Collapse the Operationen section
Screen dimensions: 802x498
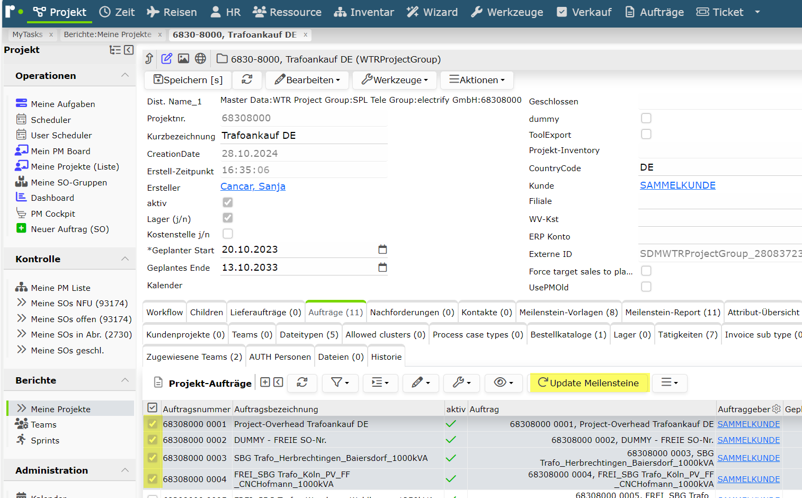[125, 75]
